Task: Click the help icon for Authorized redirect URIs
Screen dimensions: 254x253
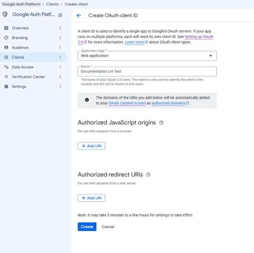Action: [x=148, y=174]
